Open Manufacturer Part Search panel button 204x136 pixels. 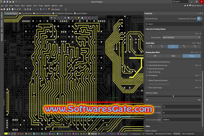(x=163, y=134)
